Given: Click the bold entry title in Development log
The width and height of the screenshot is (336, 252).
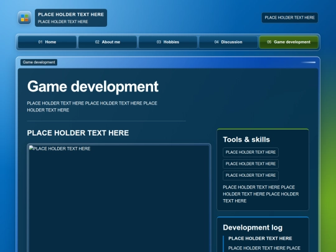Looking at the screenshot, I should point(260,238).
